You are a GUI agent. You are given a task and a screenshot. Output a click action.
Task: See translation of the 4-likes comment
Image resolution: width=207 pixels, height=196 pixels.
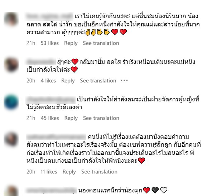click(x=98, y=81)
